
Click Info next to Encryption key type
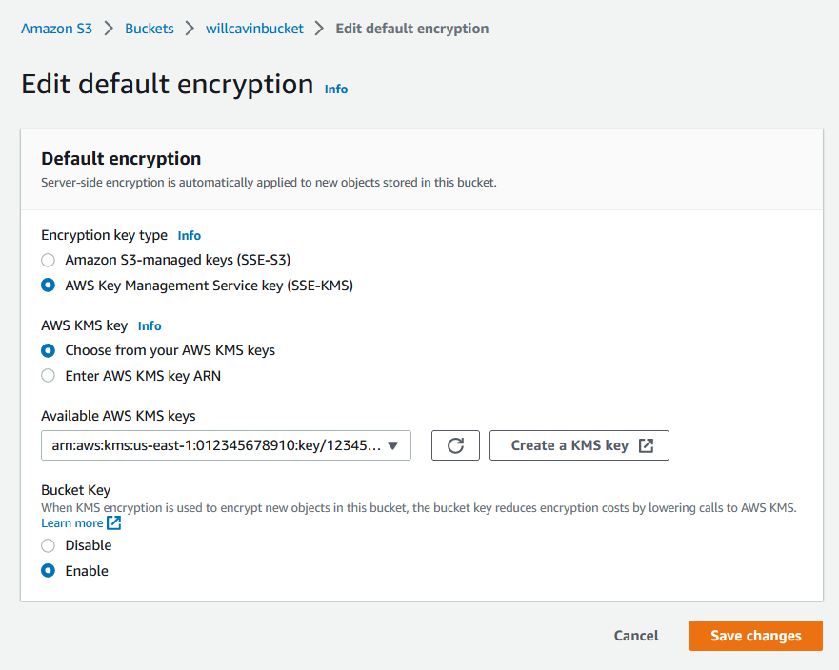coord(189,235)
